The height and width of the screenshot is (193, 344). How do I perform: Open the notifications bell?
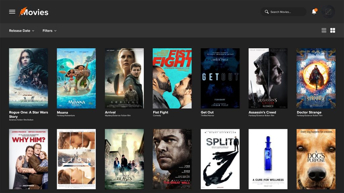(314, 12)
